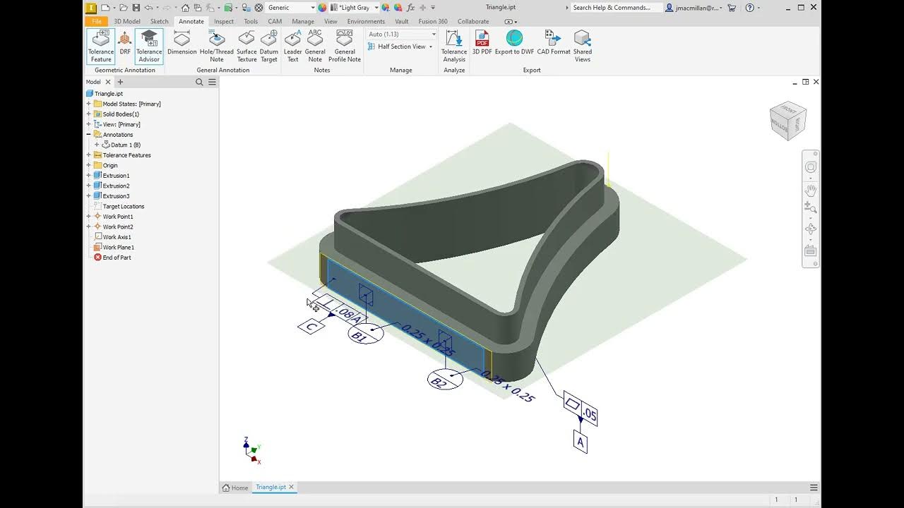
Task: Collapse the Annotations node
Action: (x=89, y=135)
